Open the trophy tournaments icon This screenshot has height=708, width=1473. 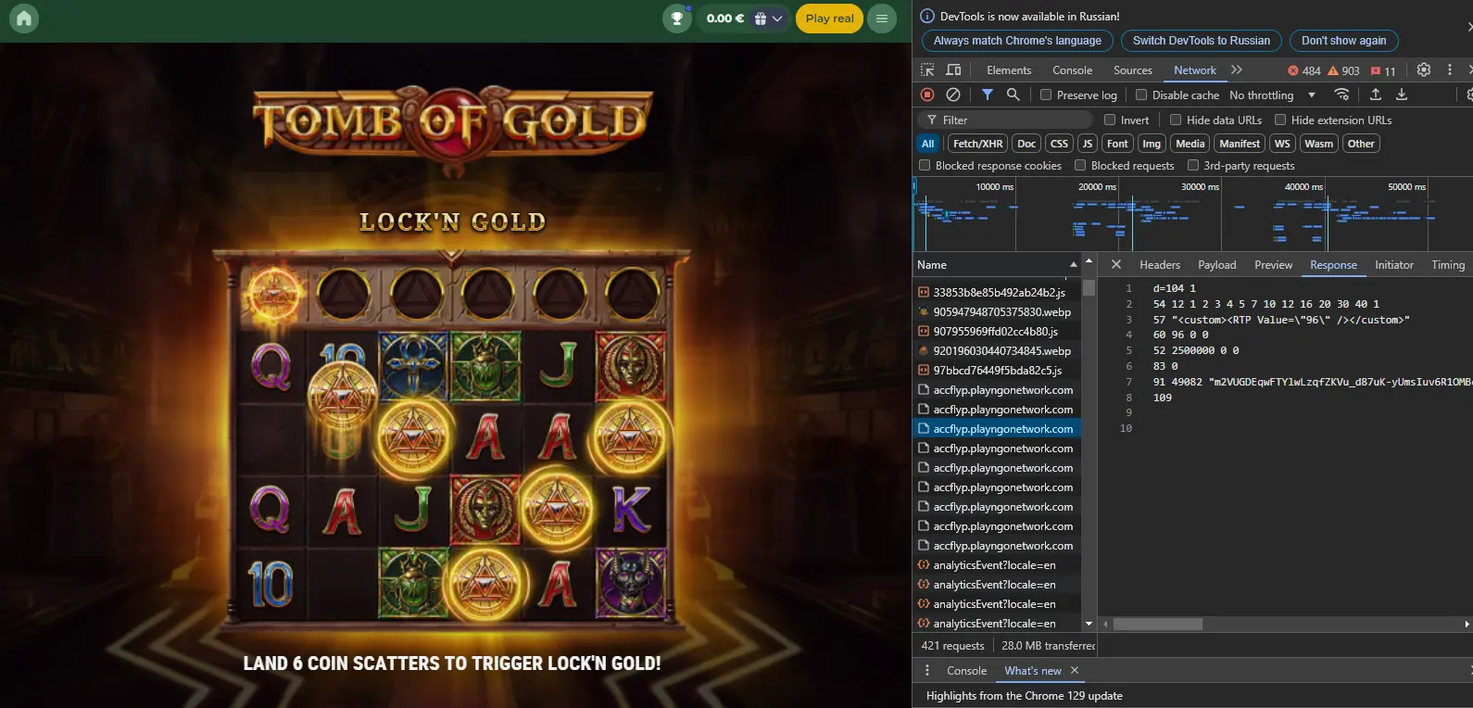coord(677,18)
